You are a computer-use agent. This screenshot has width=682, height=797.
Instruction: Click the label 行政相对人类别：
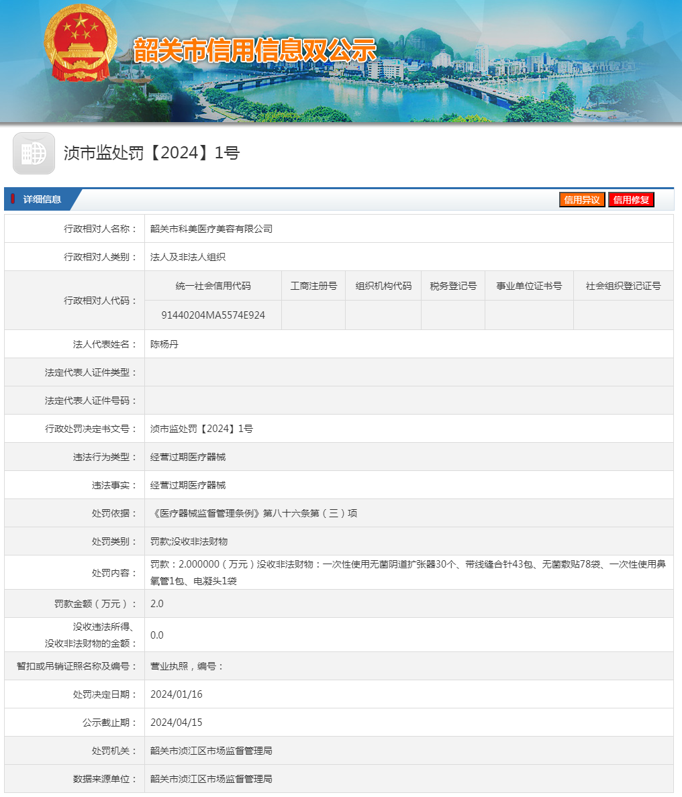[x=101, y=257]
